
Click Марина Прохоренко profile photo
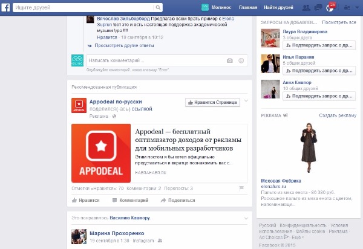pyautogui.click(x=79, y=236)
